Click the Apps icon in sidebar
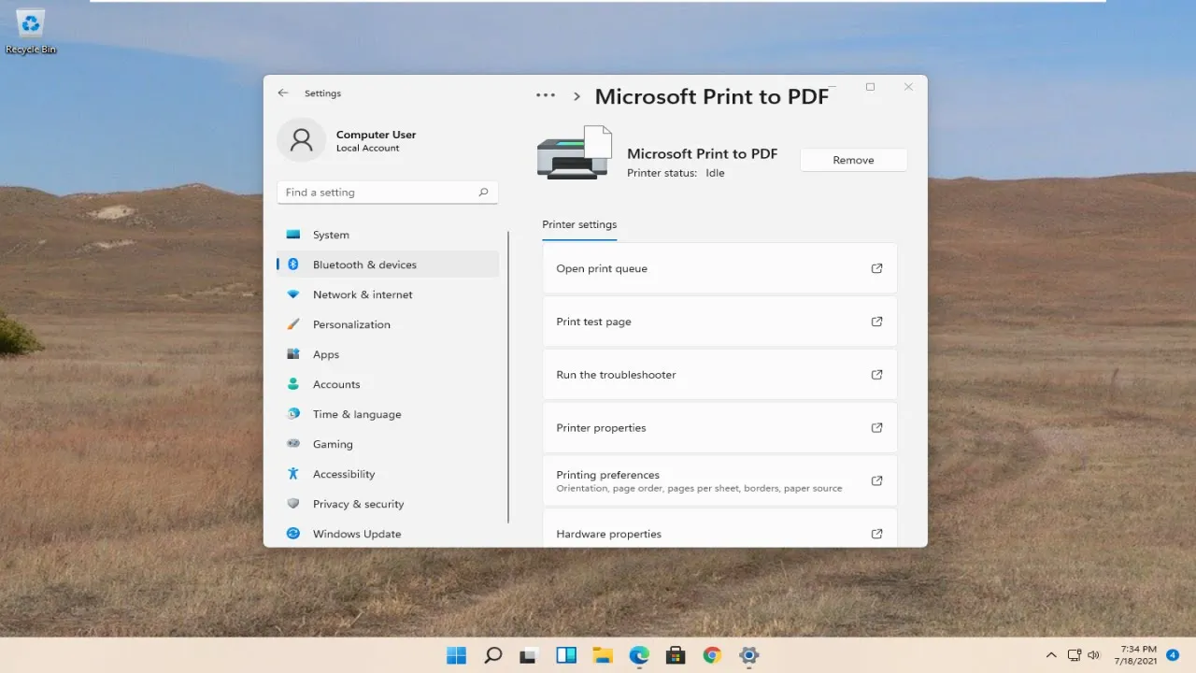 pos(293,354)
